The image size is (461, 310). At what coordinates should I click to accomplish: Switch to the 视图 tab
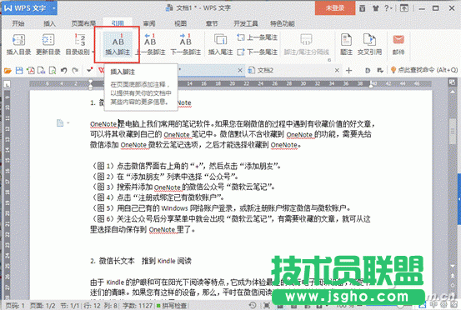181,23
